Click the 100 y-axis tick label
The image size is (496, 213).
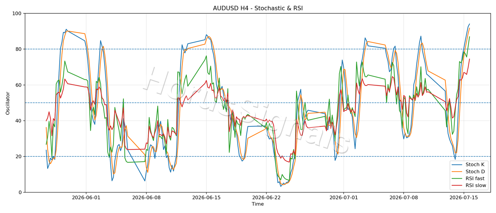(17, 14)
